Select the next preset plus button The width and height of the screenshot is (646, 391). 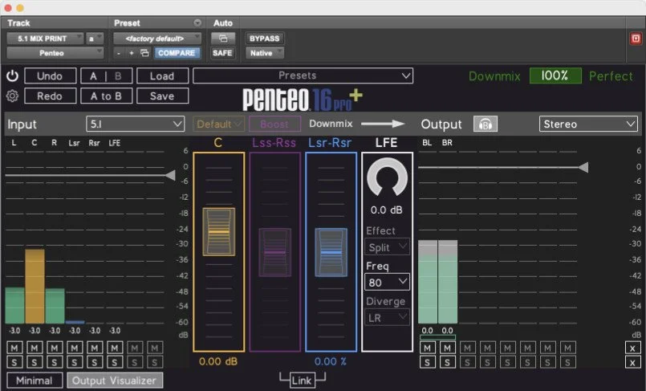[x=132, y=53]
